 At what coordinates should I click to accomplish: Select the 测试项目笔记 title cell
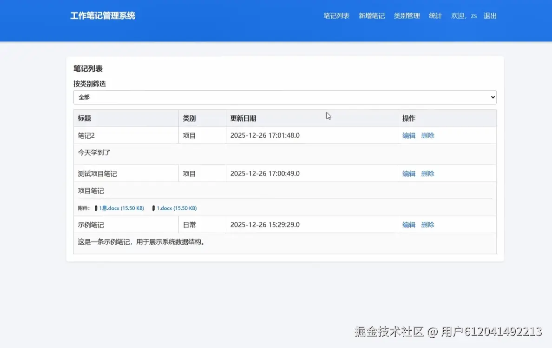[126, 174]
